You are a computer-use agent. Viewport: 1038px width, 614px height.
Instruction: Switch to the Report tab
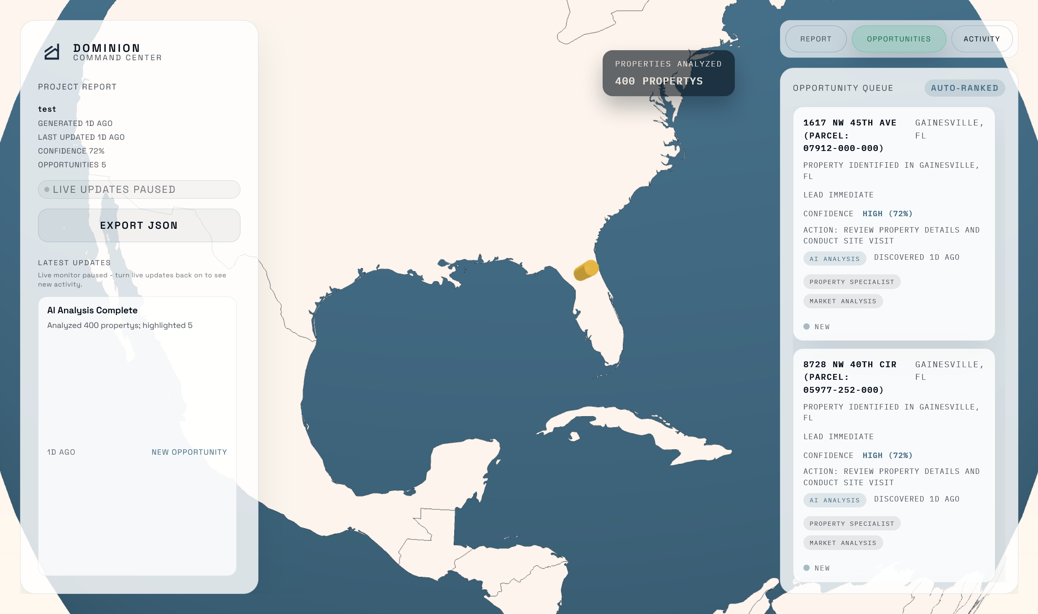tap(816, 39)
